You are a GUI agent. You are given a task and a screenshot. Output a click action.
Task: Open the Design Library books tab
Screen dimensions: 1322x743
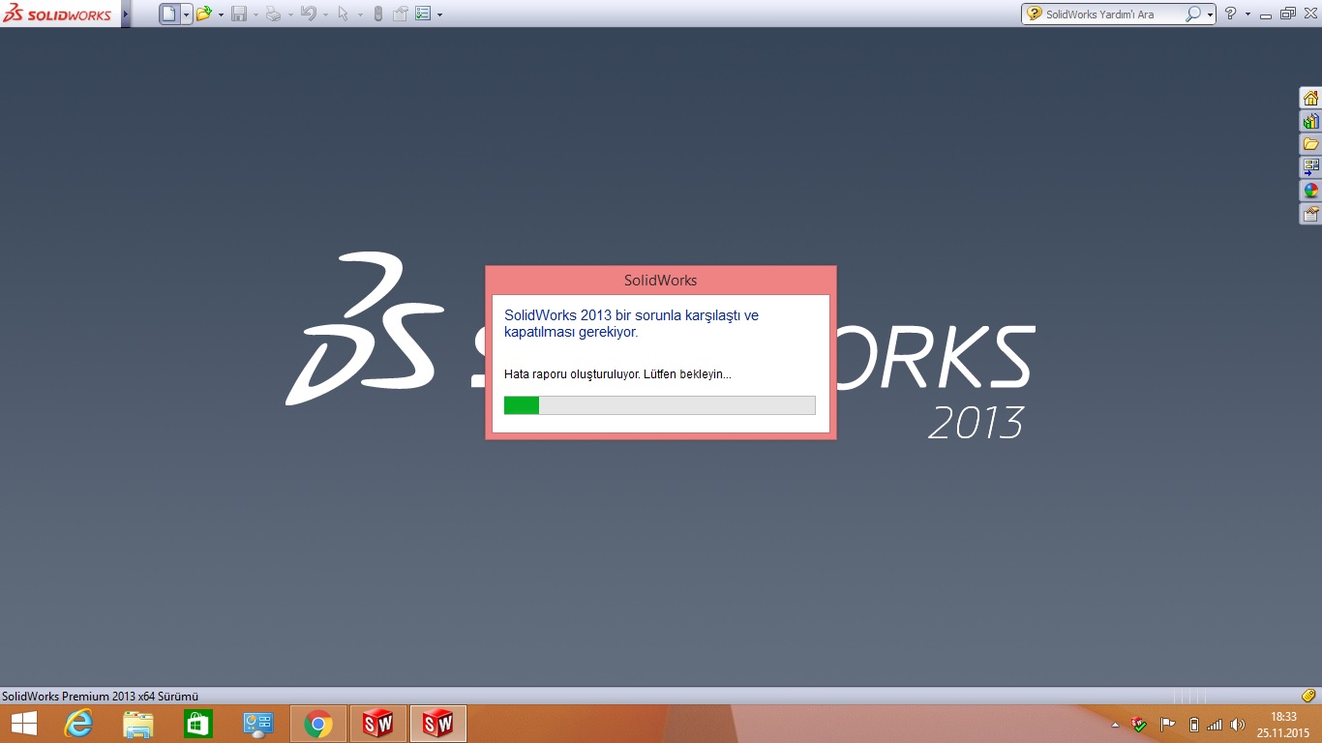tap(1310, 121)
